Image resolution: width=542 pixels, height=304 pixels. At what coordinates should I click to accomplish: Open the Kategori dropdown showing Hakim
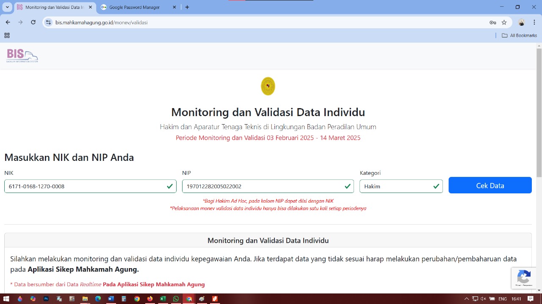pyautogui.click(x=401, y=186)
